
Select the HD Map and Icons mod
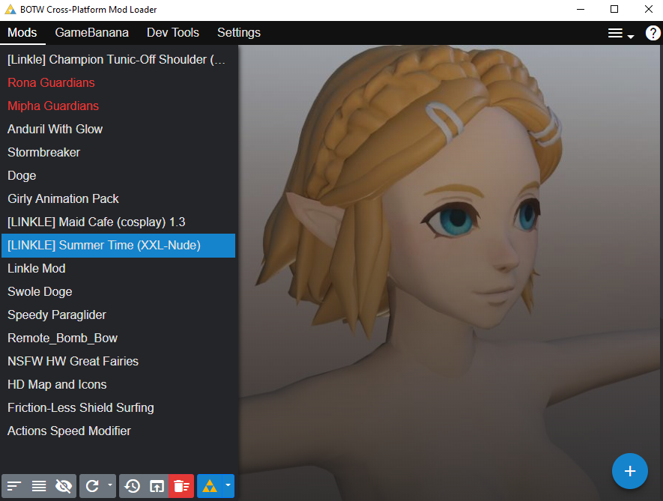(118, 385)
